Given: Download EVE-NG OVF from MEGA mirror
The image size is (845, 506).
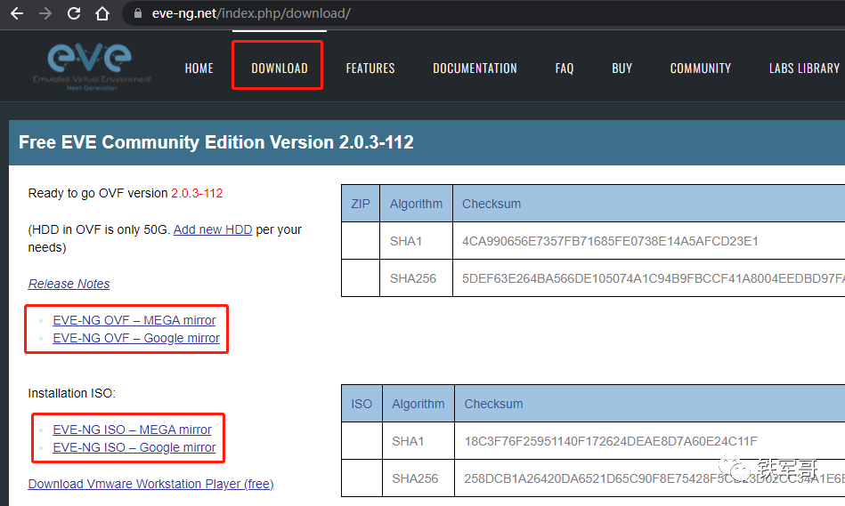Looking at the screenshot, I should (134, 320).
